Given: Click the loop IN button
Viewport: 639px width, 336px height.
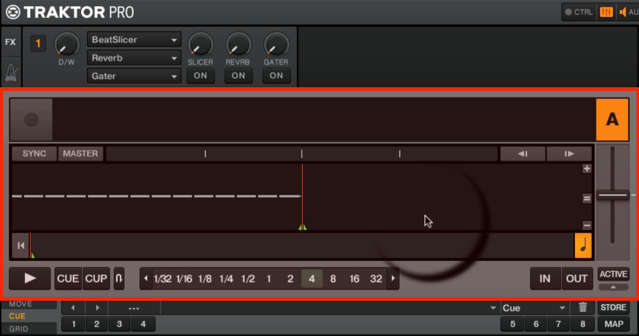Looking at the screenshot, I should [x=545, y=278].
